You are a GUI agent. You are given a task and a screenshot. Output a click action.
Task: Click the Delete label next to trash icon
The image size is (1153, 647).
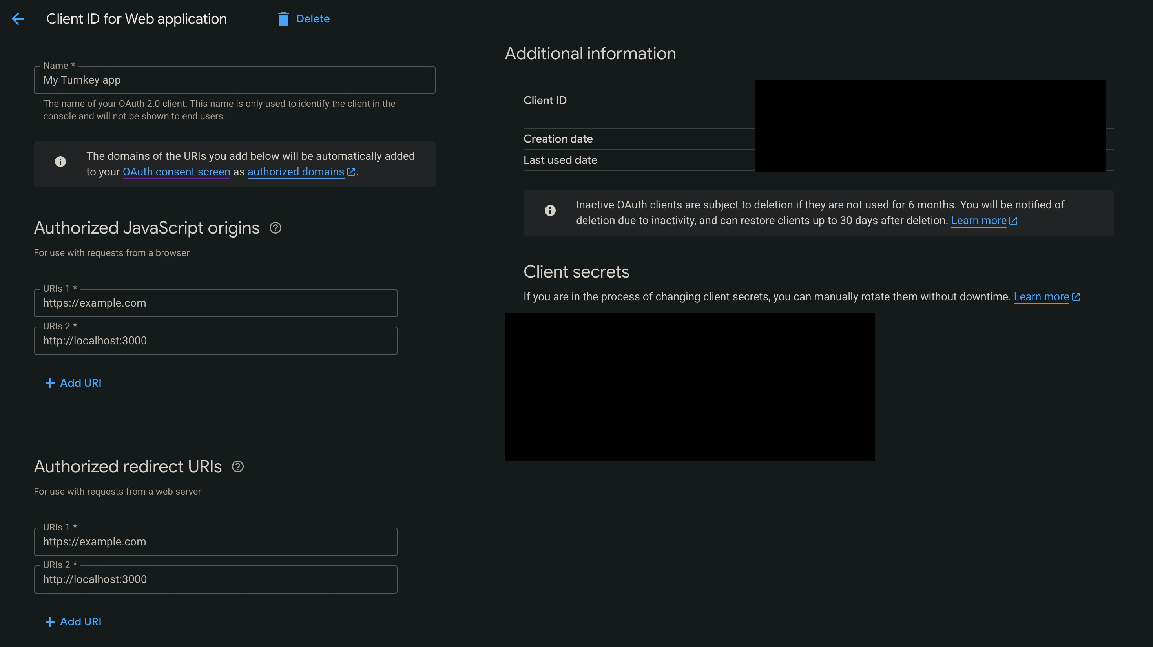[x=313, y=19]
